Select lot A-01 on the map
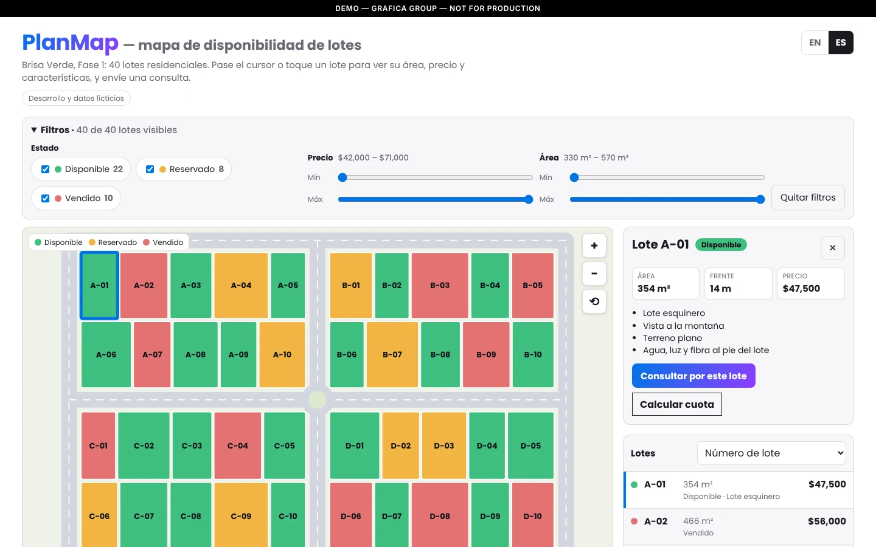The width and height of the screenshot is (876, 547). 100,286
